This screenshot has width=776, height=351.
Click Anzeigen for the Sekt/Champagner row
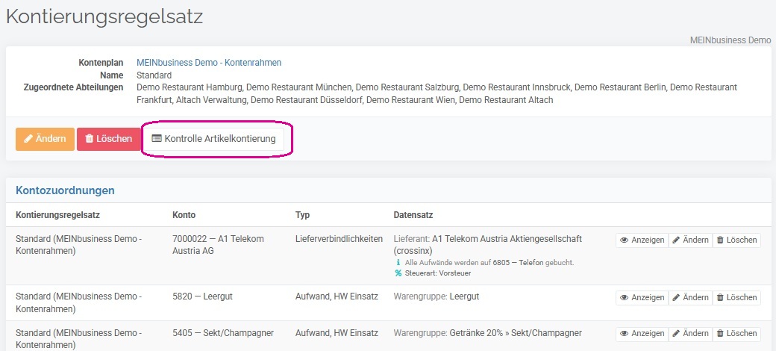click(x=642, y=334)
